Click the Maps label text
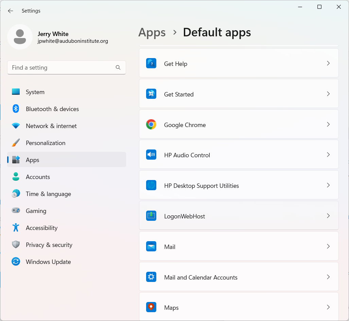This screenshot has width=349, height=321. [171, 308]
